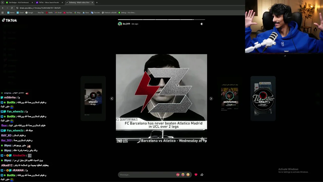
Task: Open the Settings - Kick Stream bookmark
Action: coord(127,13)
